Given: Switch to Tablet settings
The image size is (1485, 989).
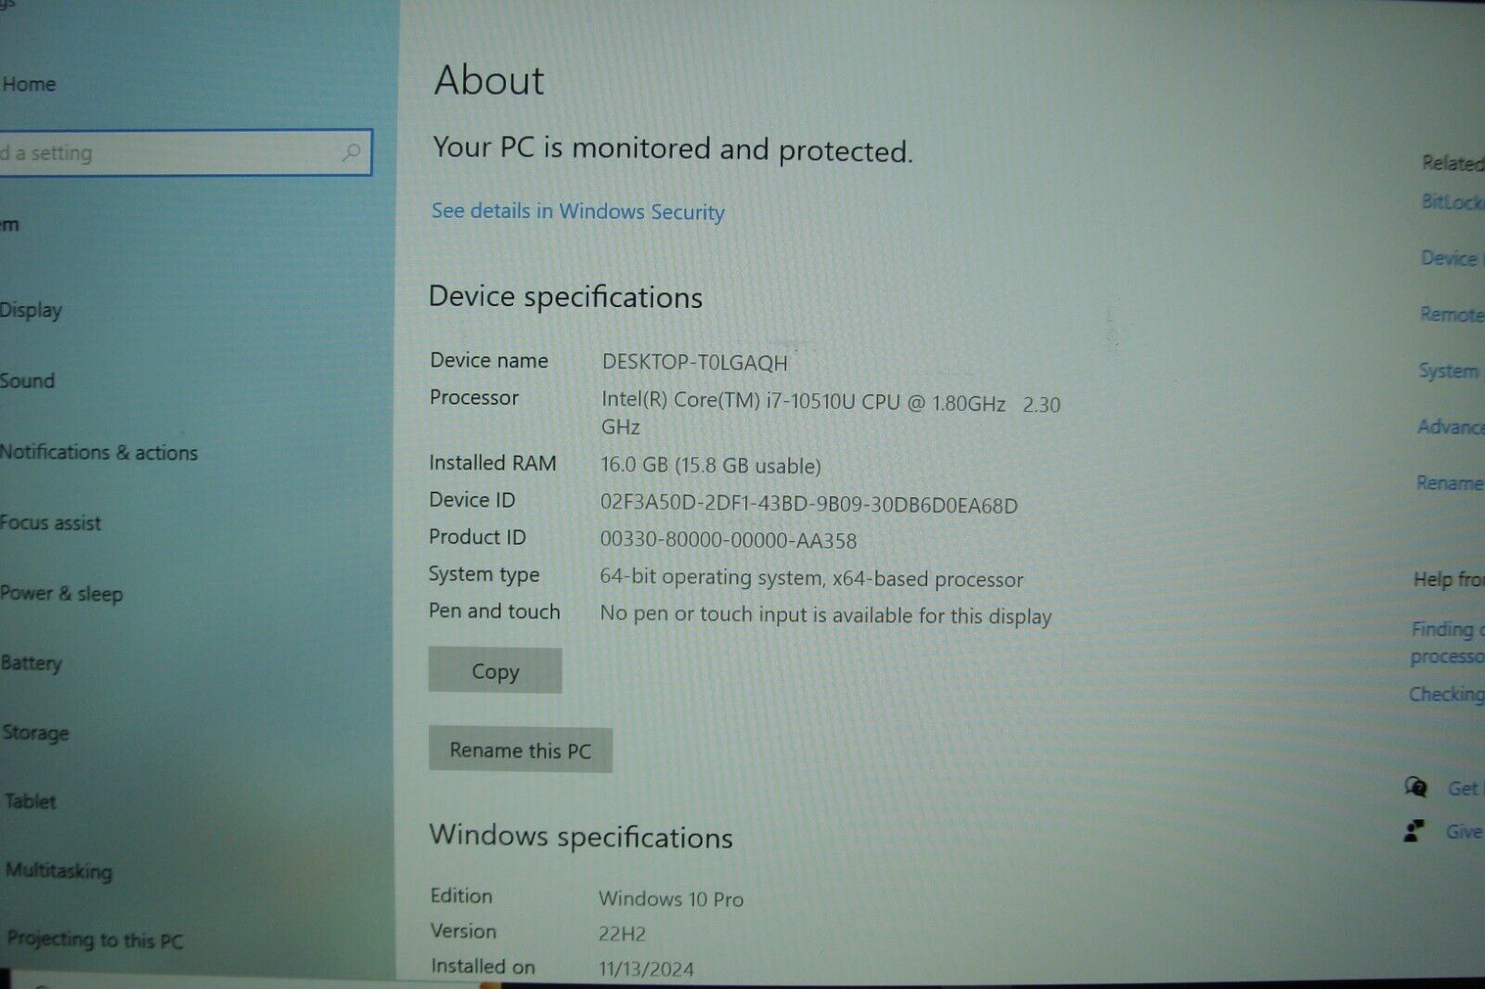Looking at the screenshot, I should (x=31, y=802).
